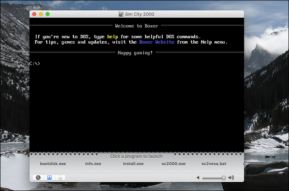
Task: Launch bootdisk.exe from the program panel
Action: pyautogui.click(x=53, y=164)
